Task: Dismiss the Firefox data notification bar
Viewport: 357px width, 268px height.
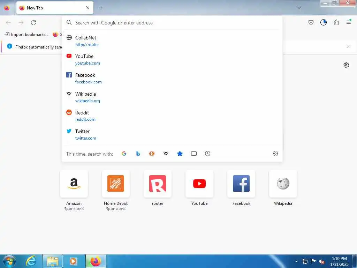Action: pos(348,46)
